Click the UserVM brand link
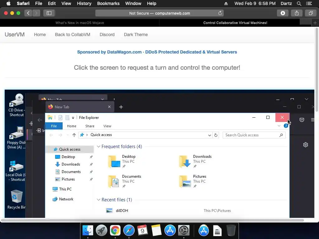The image size is (319, 239). [15, 35]
